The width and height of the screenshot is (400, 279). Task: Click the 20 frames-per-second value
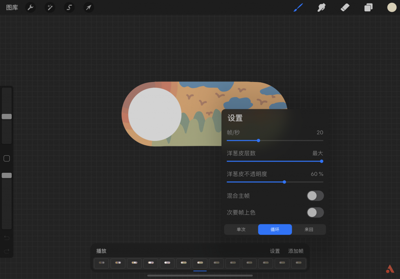click(320, 133)
